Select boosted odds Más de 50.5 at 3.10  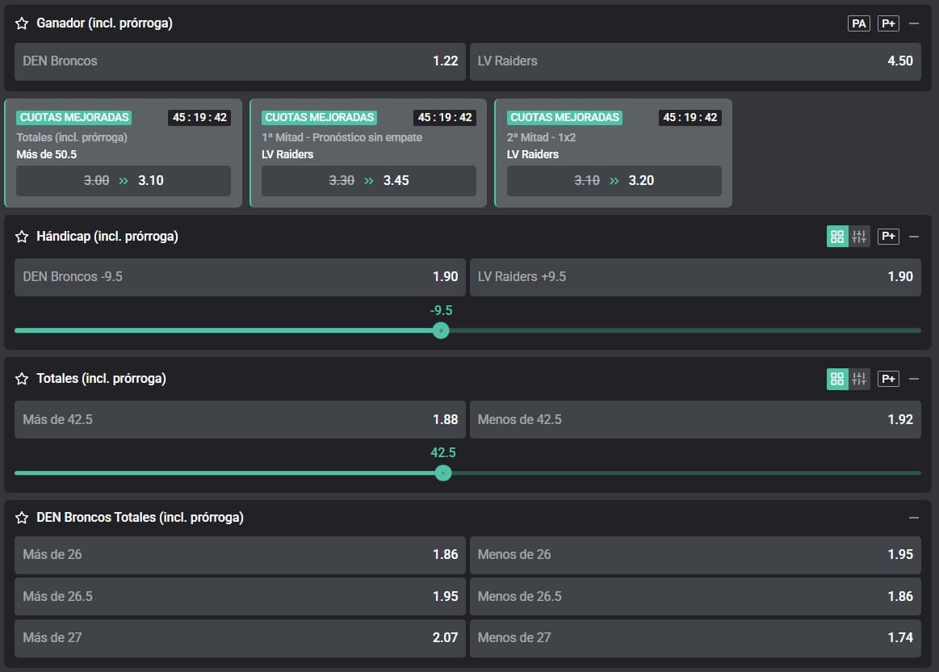(124, 181)
